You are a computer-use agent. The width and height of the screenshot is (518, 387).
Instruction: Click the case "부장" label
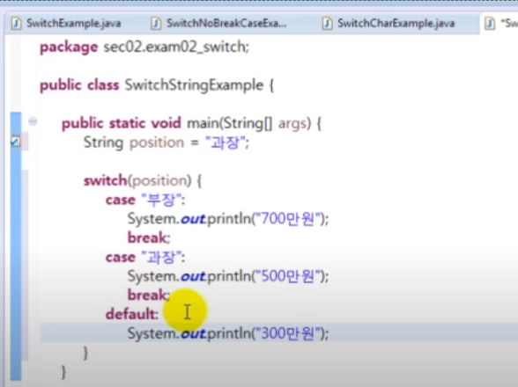[x=145, y=200]
